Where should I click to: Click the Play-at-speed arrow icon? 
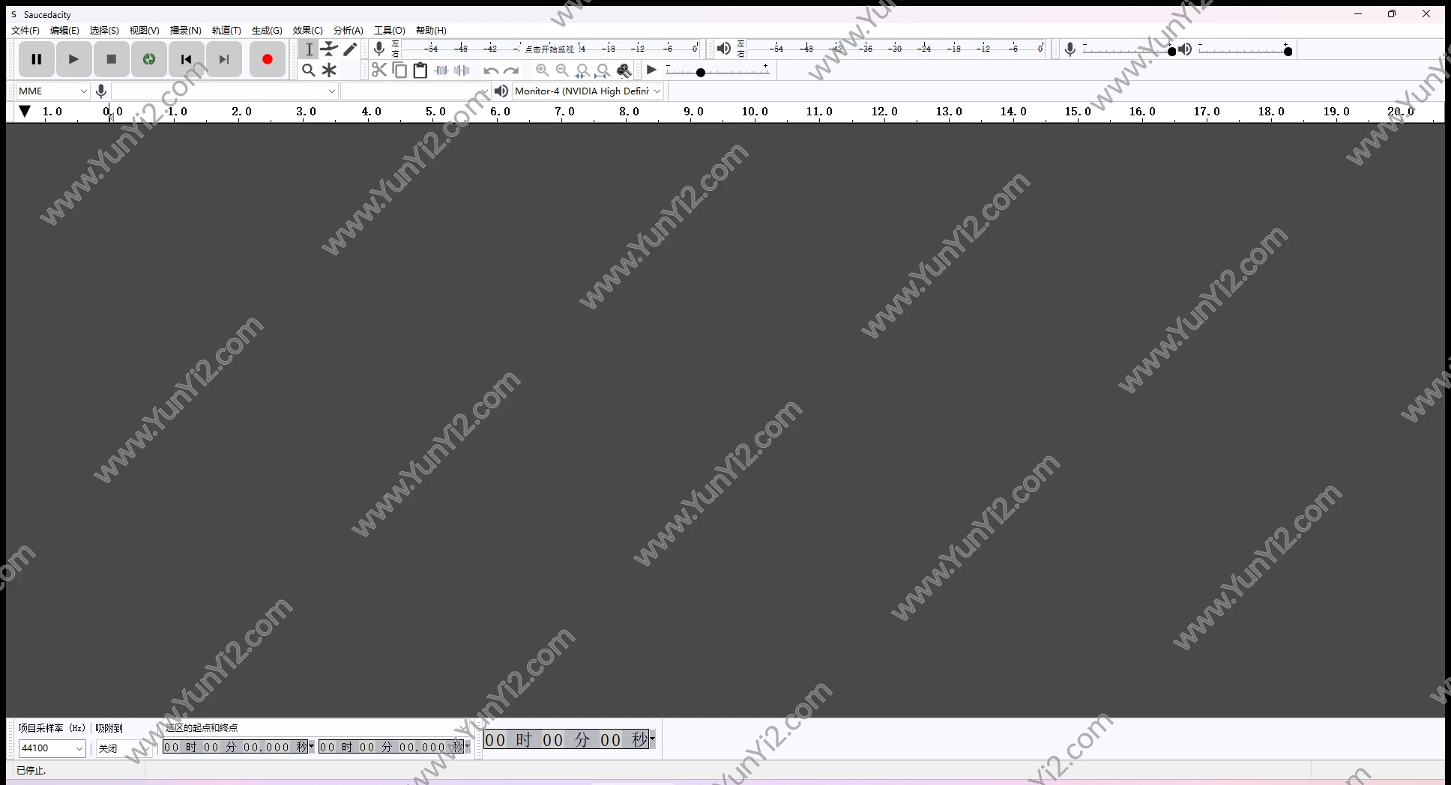[652, 70]
